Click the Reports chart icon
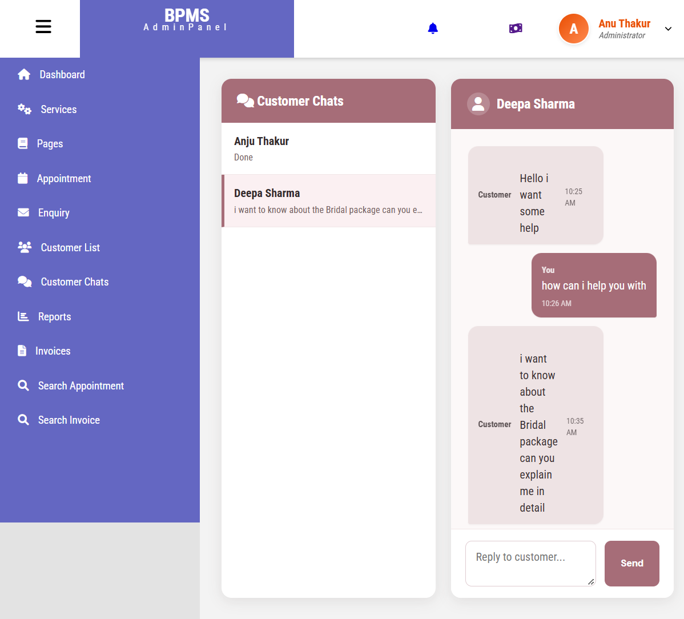The image size is (684, 619). coord(23,316)
